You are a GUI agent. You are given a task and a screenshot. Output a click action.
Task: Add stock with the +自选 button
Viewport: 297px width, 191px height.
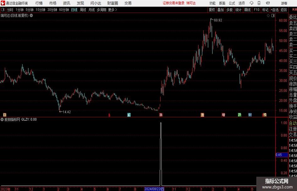coord(275,10)
